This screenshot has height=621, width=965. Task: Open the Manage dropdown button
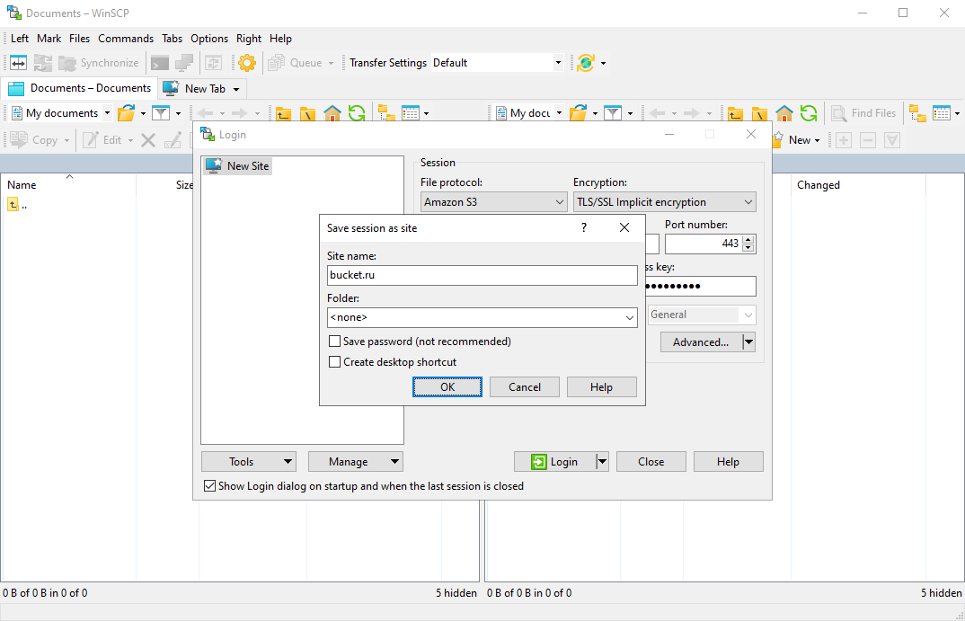(x=356, y=462)
